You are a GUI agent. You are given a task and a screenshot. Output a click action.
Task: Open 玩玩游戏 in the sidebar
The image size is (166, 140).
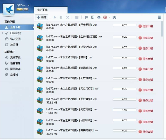tap(15, 69)
